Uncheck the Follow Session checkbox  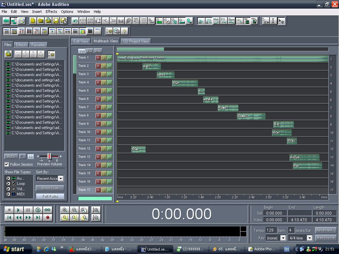coord(7,164)
